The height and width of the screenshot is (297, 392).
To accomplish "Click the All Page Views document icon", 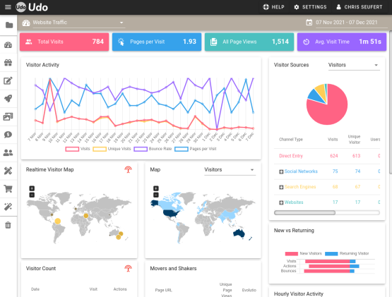I will [x=214, y=42].
